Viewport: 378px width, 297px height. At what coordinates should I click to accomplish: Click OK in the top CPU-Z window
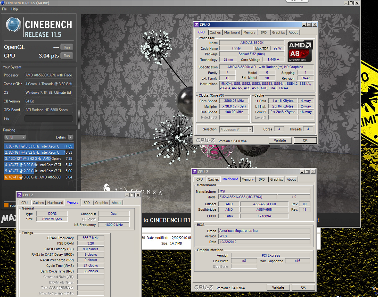(x=305, y=140)
